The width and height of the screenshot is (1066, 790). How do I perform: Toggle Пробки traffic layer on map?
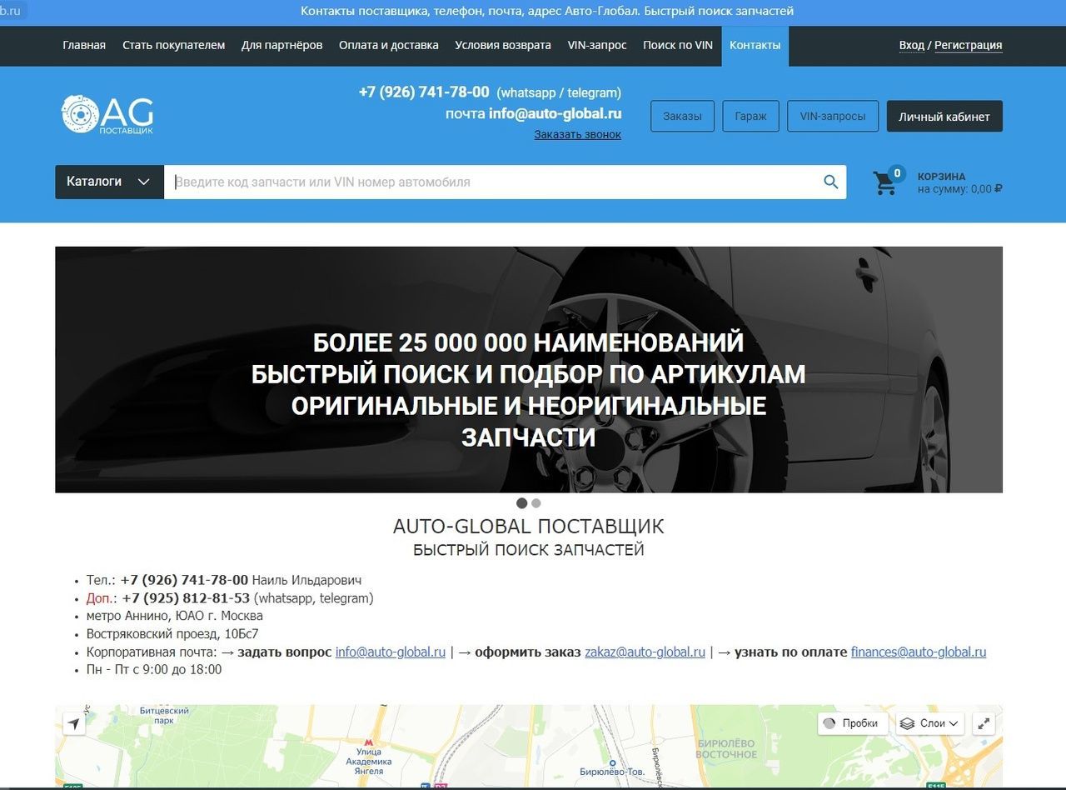click(853, 723)
